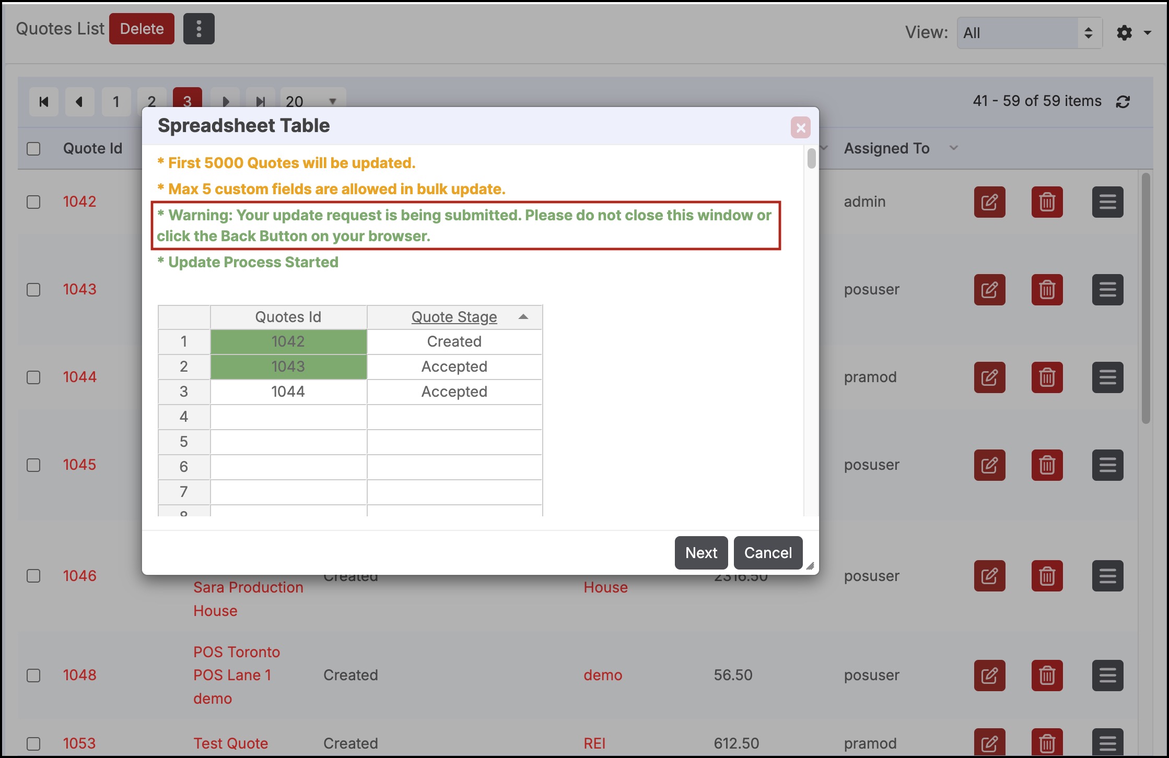Viewport: 1169px width, 758px height.
Task: Open the hamburger menu for quote 1044
Action: [1107, 377]
